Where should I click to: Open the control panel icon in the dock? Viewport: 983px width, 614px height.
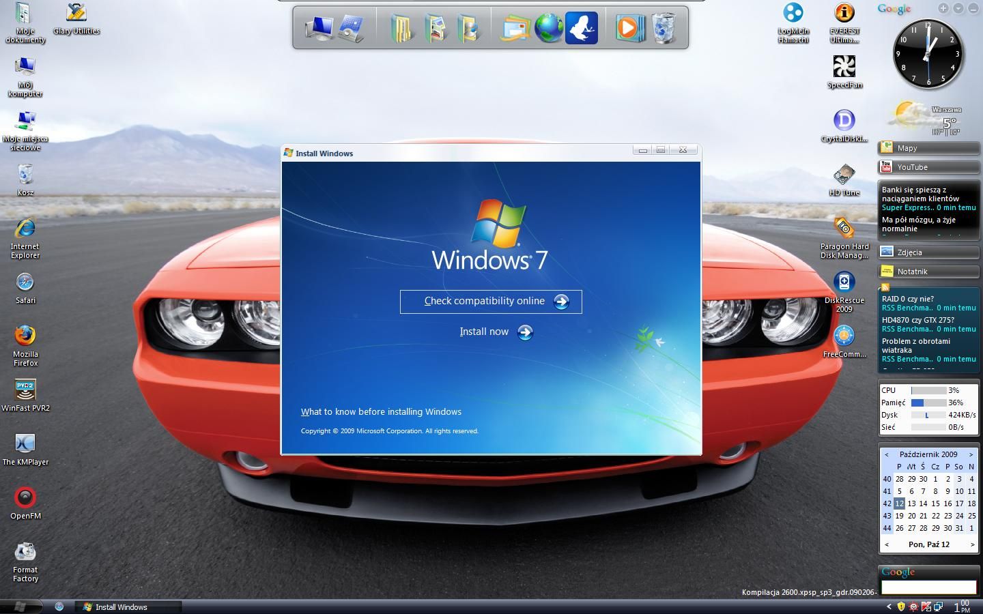click(x=352, y=28)
